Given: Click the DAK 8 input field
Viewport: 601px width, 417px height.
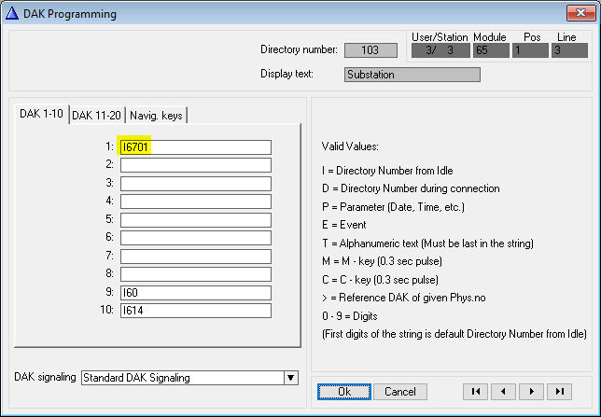Looking at the screenshot, I should pyautogui.click(x=196, y=274).
